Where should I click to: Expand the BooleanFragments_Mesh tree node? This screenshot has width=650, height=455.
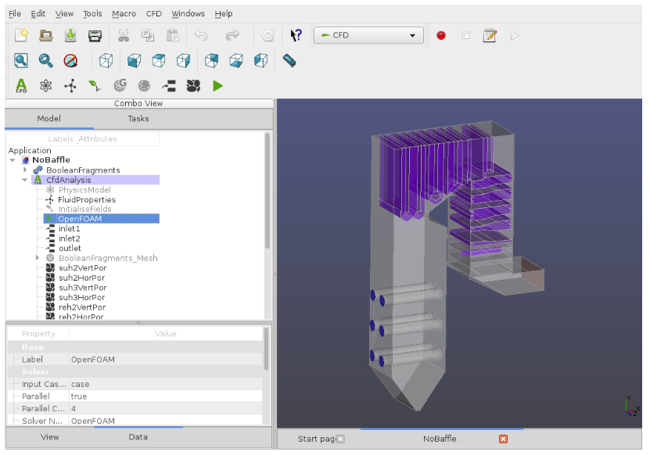pyautogui.click(x=38, y=258)
